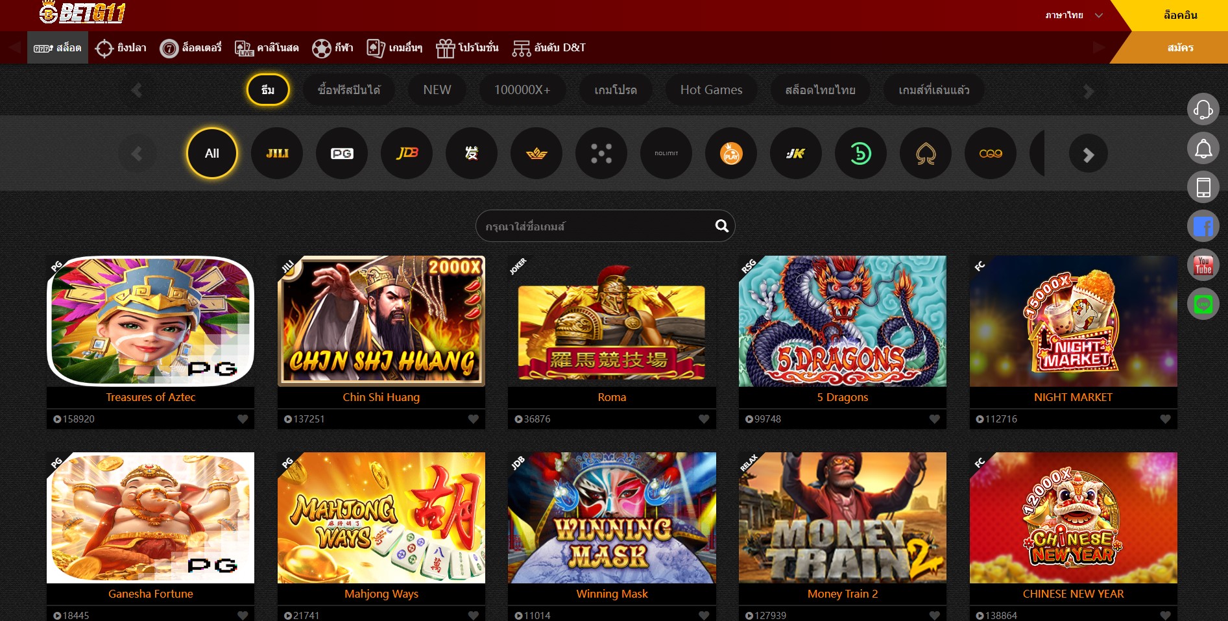Favorite Mahjong Ways with heart icon
1228x621 pixels.
[x=474, y=615]
